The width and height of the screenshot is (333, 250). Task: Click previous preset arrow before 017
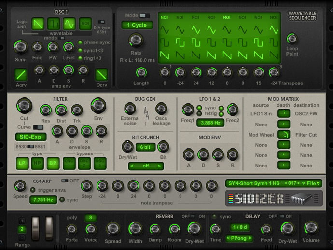coord(286,183)
